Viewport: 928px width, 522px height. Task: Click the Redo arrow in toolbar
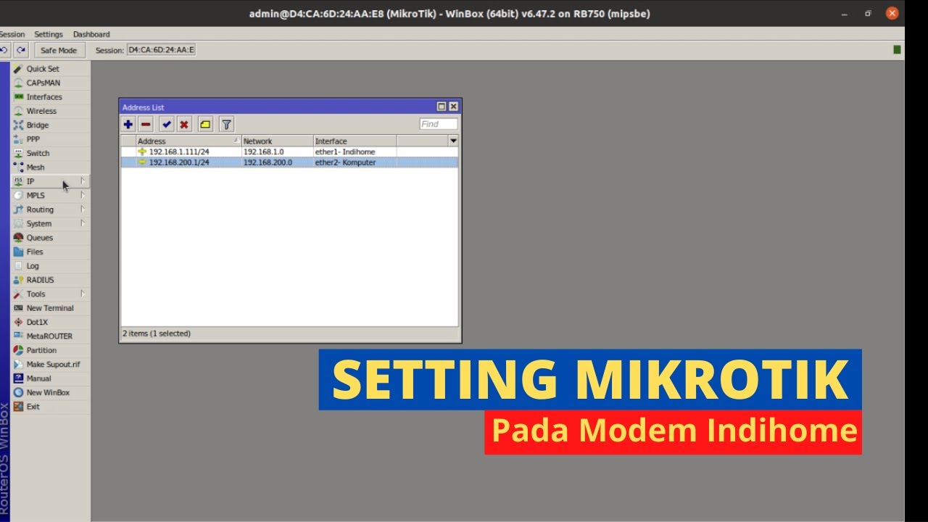click(21, 50)
